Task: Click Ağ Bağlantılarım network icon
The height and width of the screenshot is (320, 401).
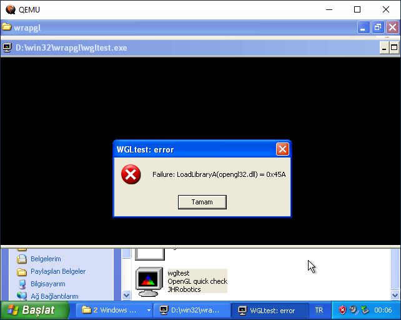Action: [x=22, y=296]
